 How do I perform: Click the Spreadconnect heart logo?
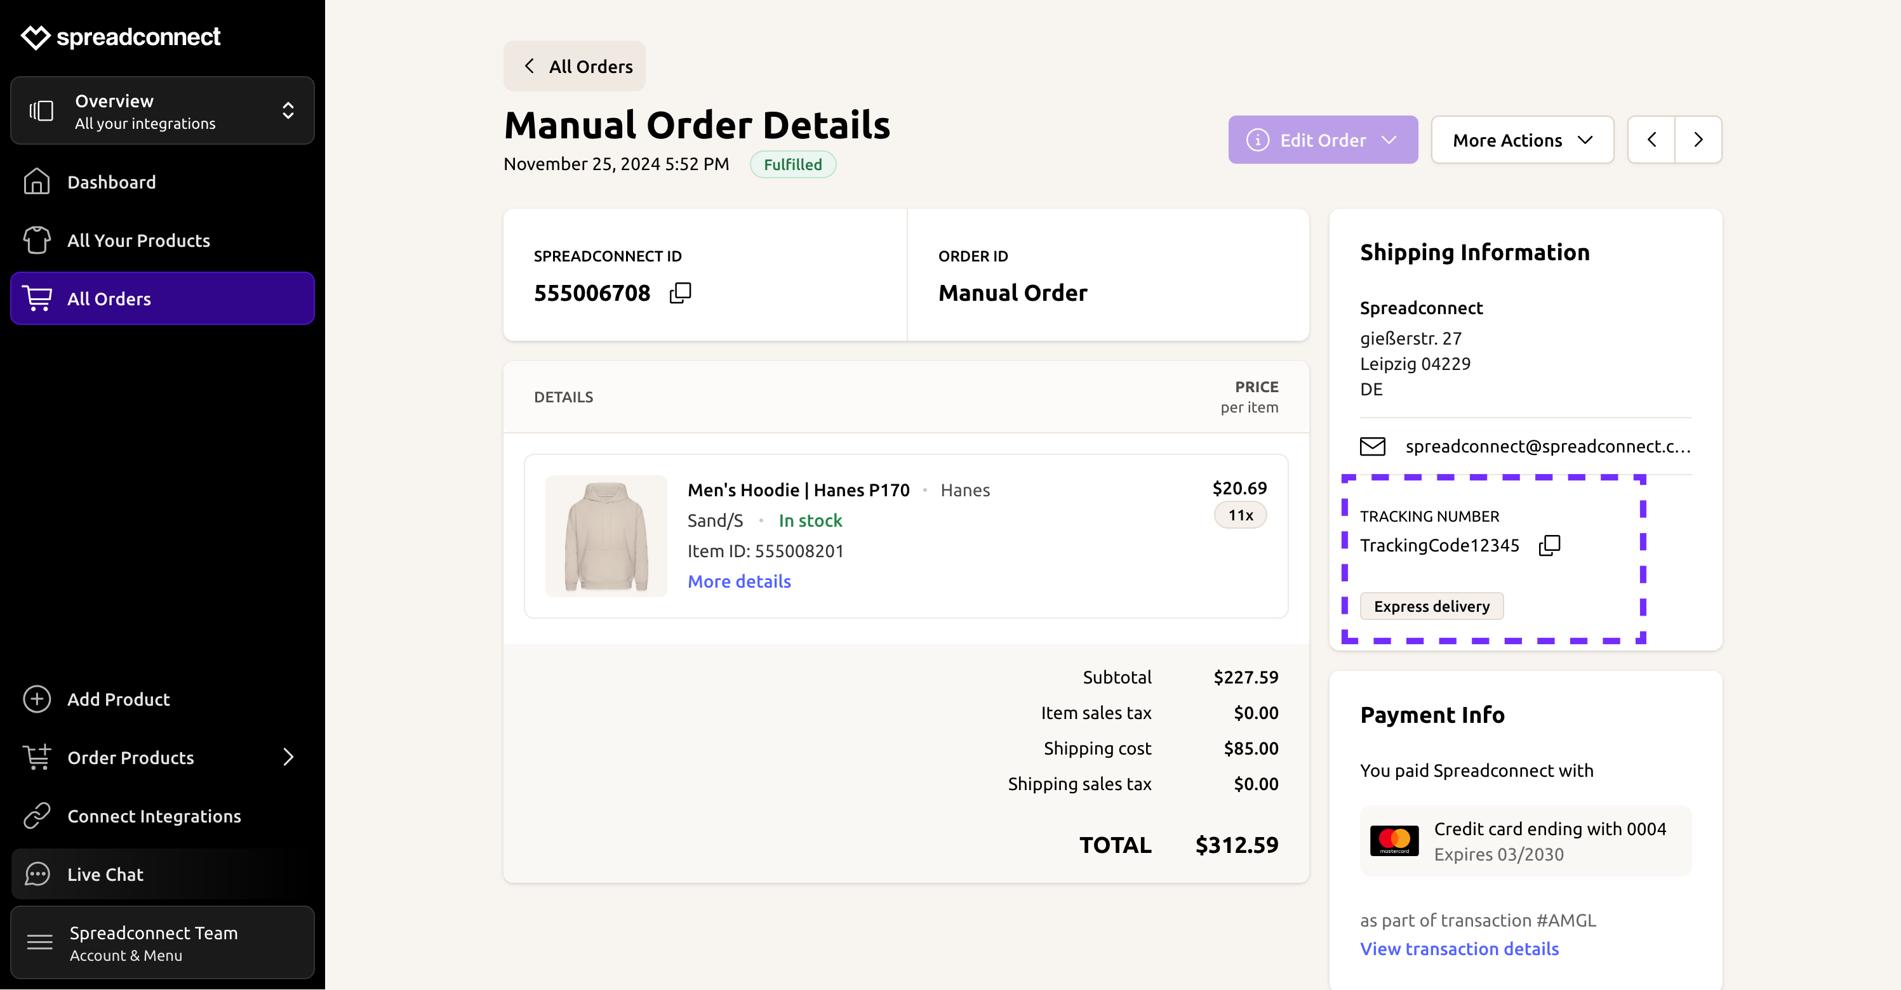[36, 37]
